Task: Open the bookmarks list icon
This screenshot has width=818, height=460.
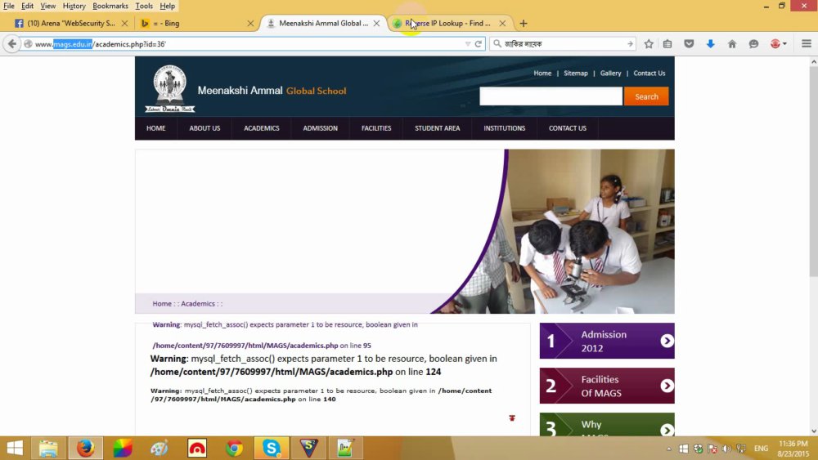Action: coord(667,44)
